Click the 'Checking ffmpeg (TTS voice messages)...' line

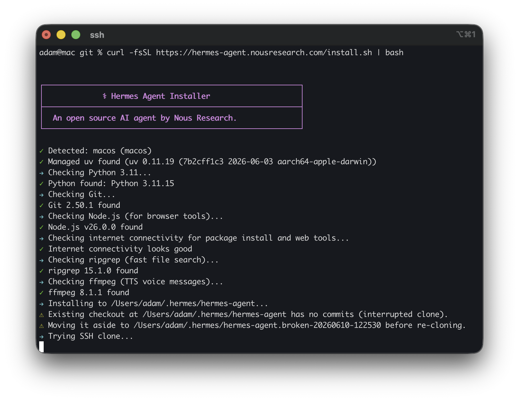(136, 282)
